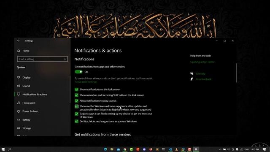Click the Storage drive icon
Image resolution: width=270 pixels, height=152 pixels.
tap(19, 128)
